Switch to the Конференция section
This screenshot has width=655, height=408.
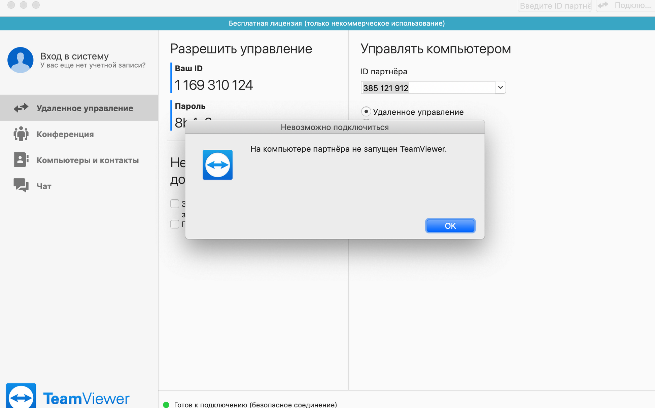click(79, 134)
